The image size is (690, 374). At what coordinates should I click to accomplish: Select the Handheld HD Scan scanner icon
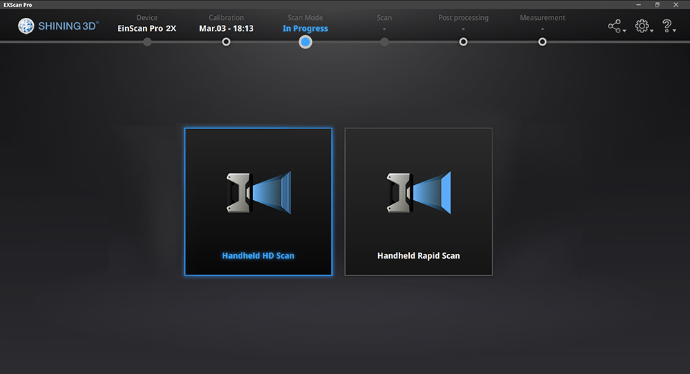click(x=258, y=193)
